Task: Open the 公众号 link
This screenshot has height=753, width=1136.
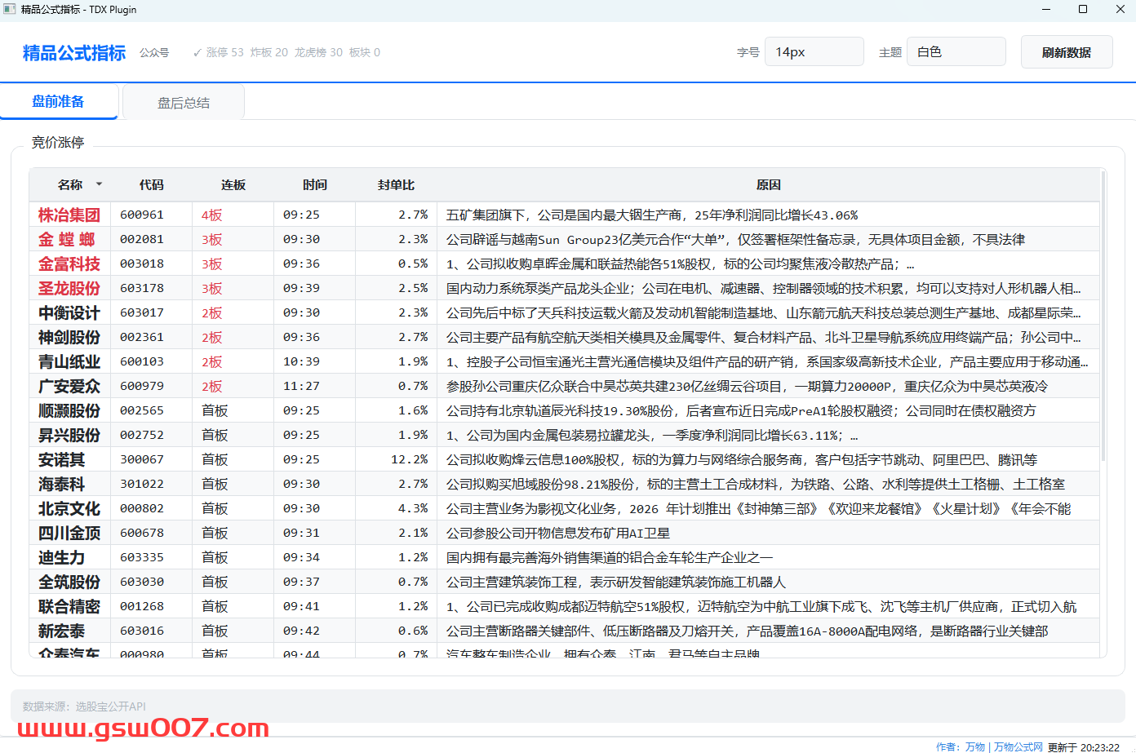Action: pyautogui.click(x=154, y=53)
